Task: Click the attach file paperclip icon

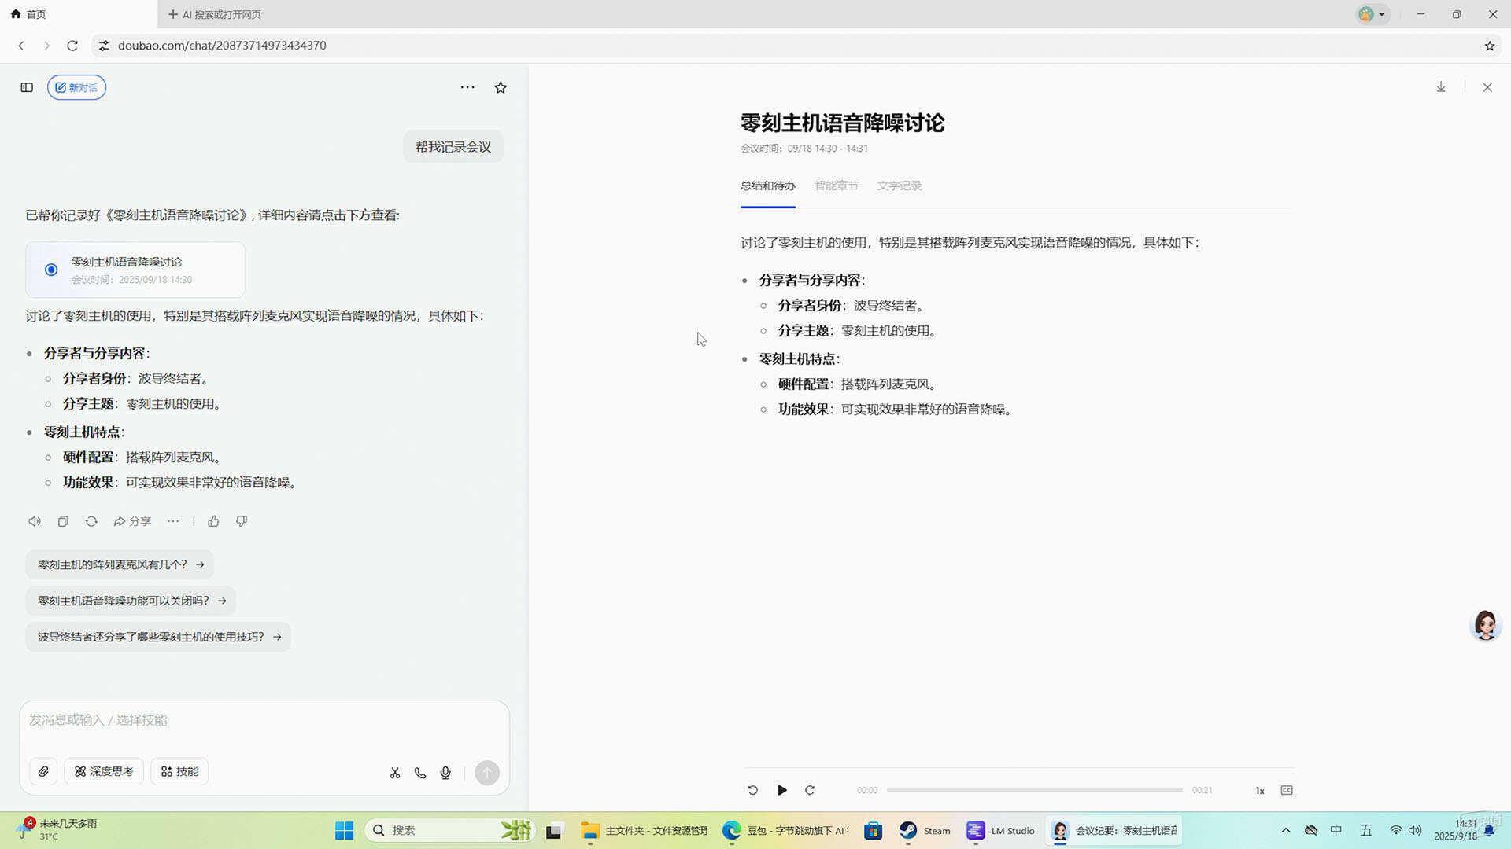Action: pyautogui.click(x=43, y=771)
